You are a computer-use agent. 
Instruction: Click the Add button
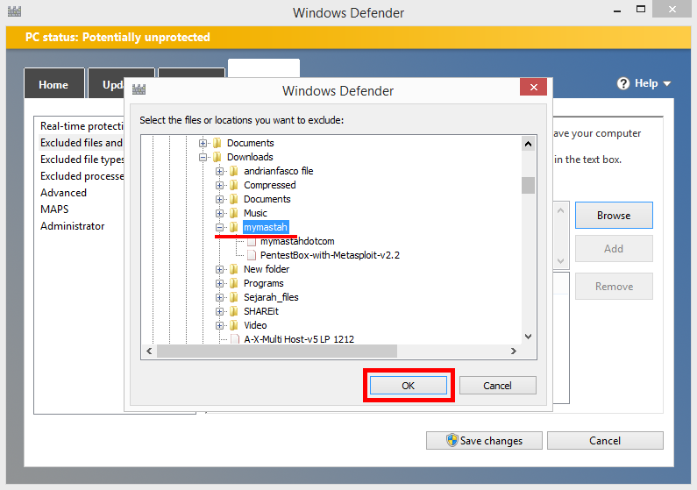pyautogui.click(x=614, y=249)
